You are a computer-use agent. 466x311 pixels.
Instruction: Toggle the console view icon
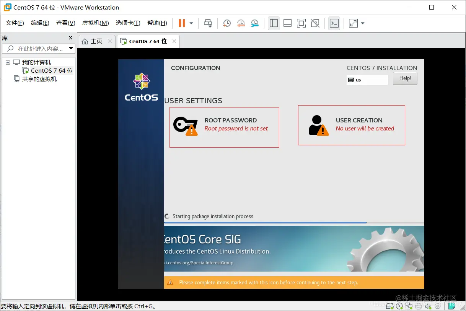click(334, 23)
